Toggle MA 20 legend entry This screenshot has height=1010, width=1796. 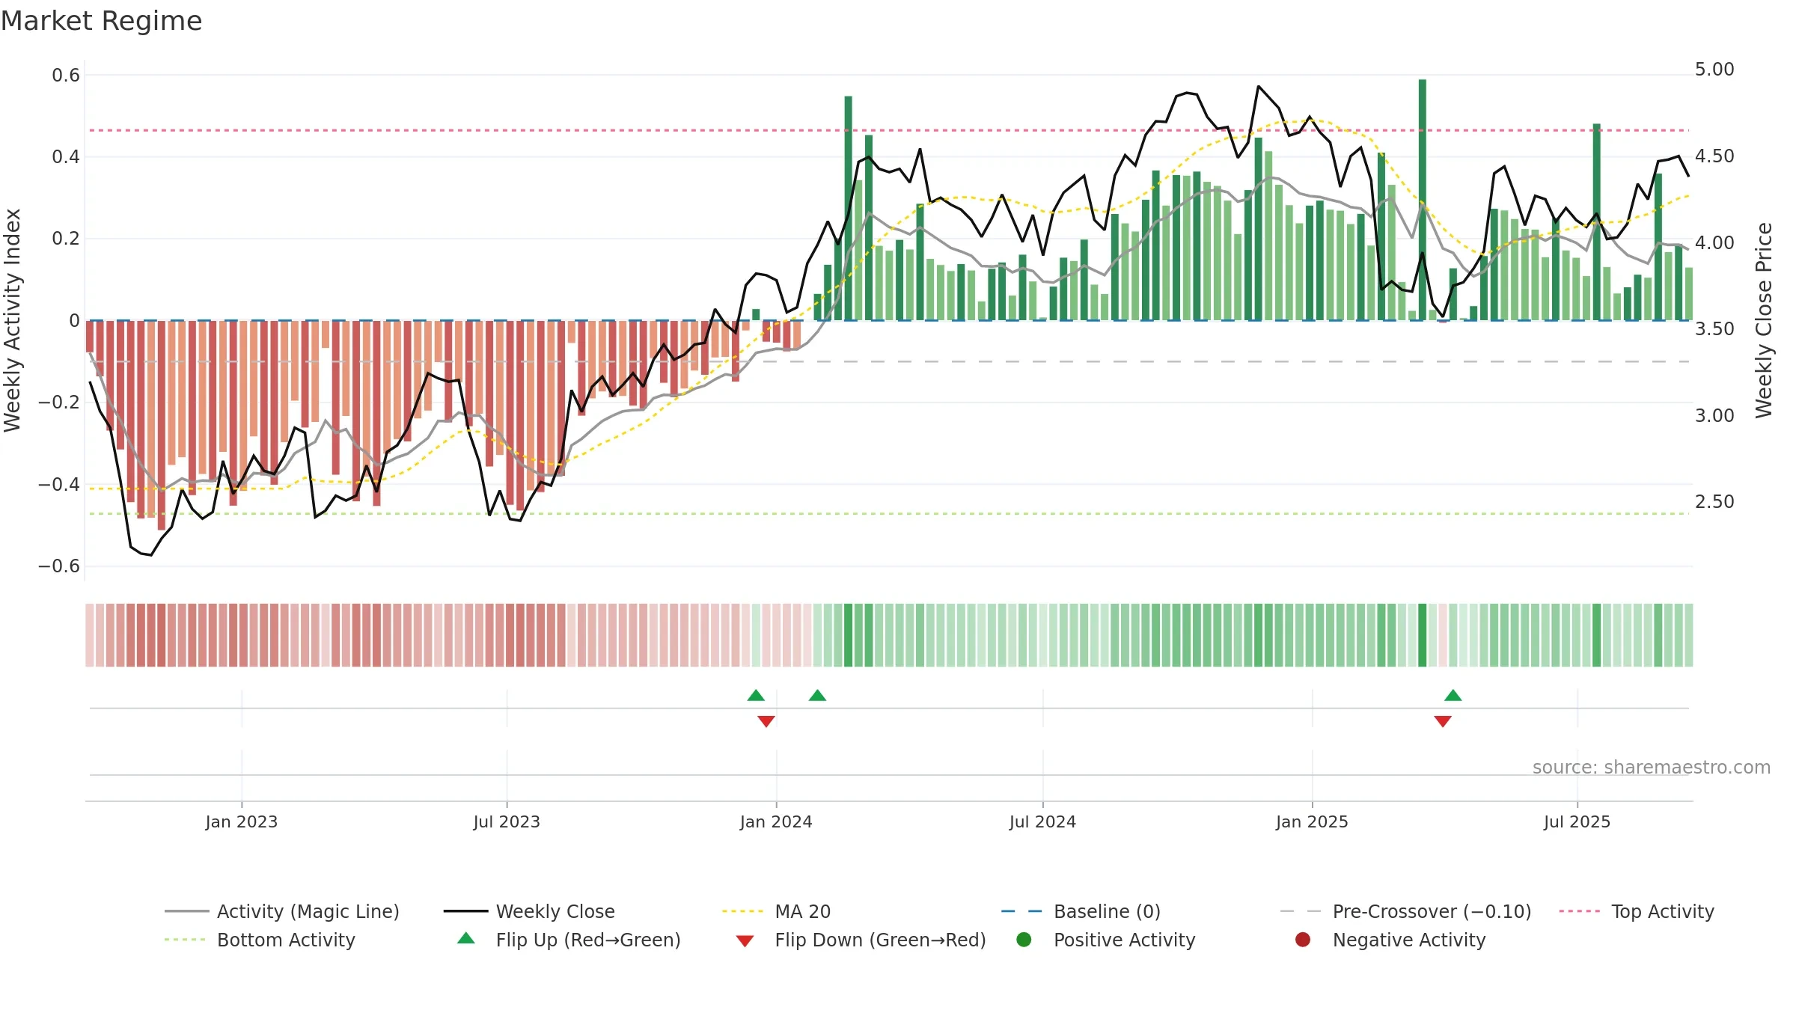[777, 911]
